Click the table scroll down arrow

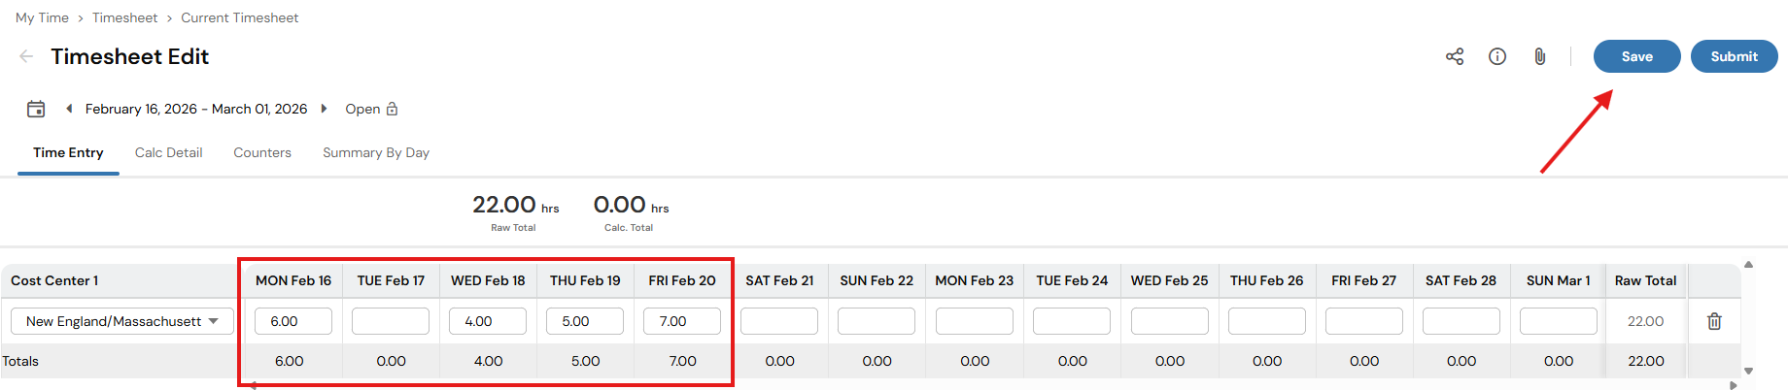pyautogui.click(x=1748, y=371)
